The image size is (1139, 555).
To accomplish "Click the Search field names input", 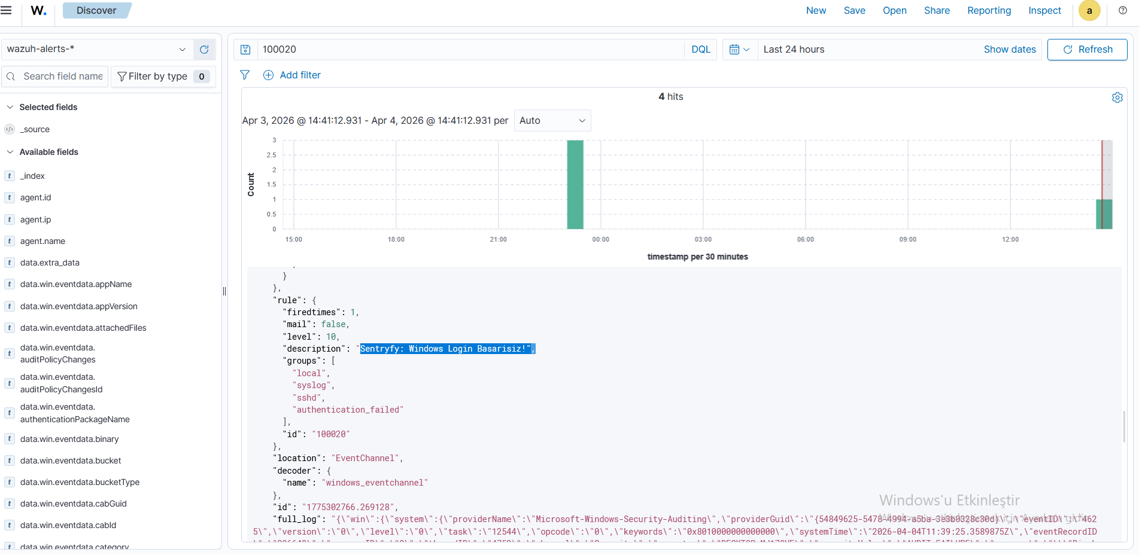I will coord(62,77).
